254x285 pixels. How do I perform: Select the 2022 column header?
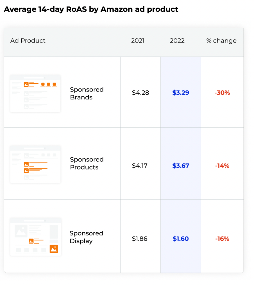click(x=177, y=41)
